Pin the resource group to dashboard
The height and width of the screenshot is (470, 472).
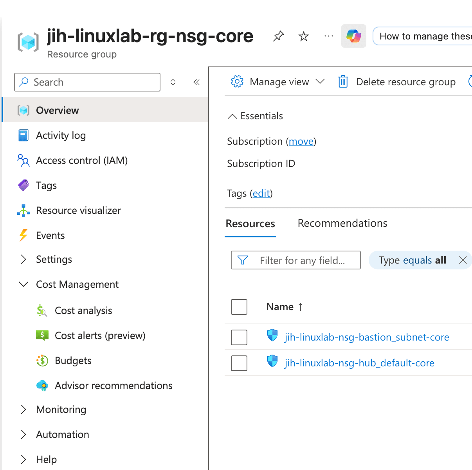point(278,36)
